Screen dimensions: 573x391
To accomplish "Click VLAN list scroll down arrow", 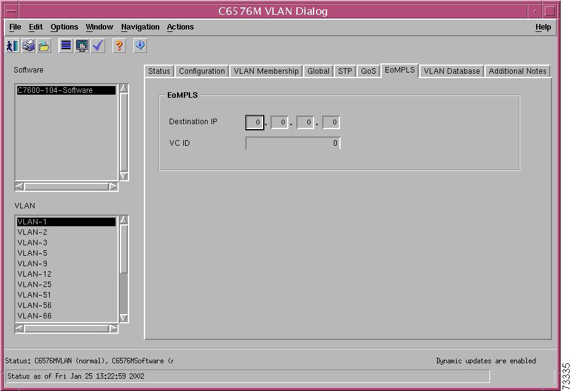I will click(x=124, y=318).
